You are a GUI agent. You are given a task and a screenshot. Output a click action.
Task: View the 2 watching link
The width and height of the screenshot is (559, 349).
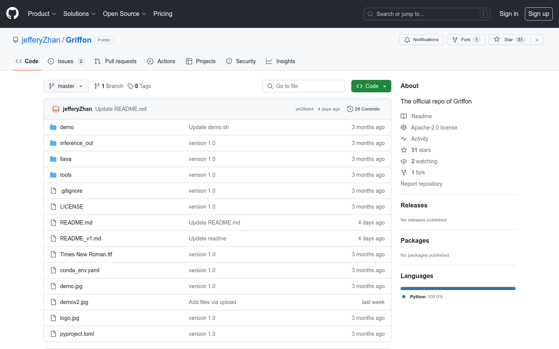pyautogui.click(x=419, y=161)
